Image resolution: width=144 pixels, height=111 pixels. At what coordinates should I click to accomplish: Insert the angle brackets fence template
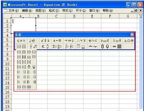click(x=34, y=52)
